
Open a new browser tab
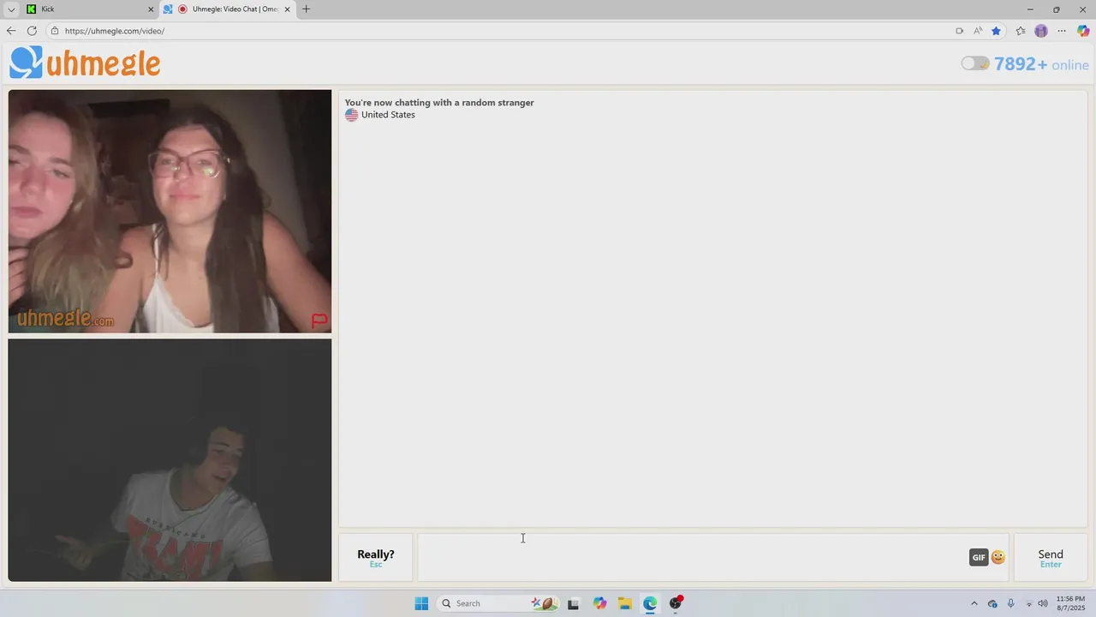(x=306, y=9)
